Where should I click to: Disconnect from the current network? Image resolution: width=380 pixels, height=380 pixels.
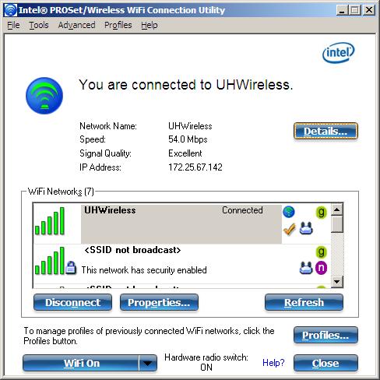tap(72, 302)
